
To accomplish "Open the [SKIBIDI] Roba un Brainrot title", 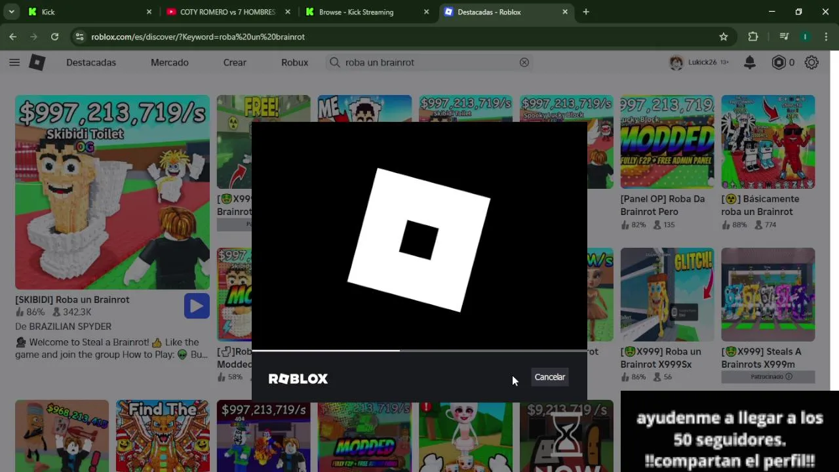I will [72, 300].
